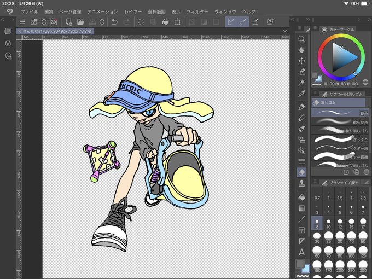The width and height of the screenshot is (372, 279).
Task: Select 消しゴム sub tool group
Action: [x=338, y=103]
